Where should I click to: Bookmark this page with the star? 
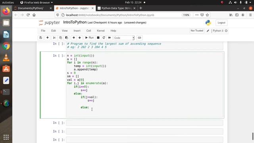click(207, 15)
